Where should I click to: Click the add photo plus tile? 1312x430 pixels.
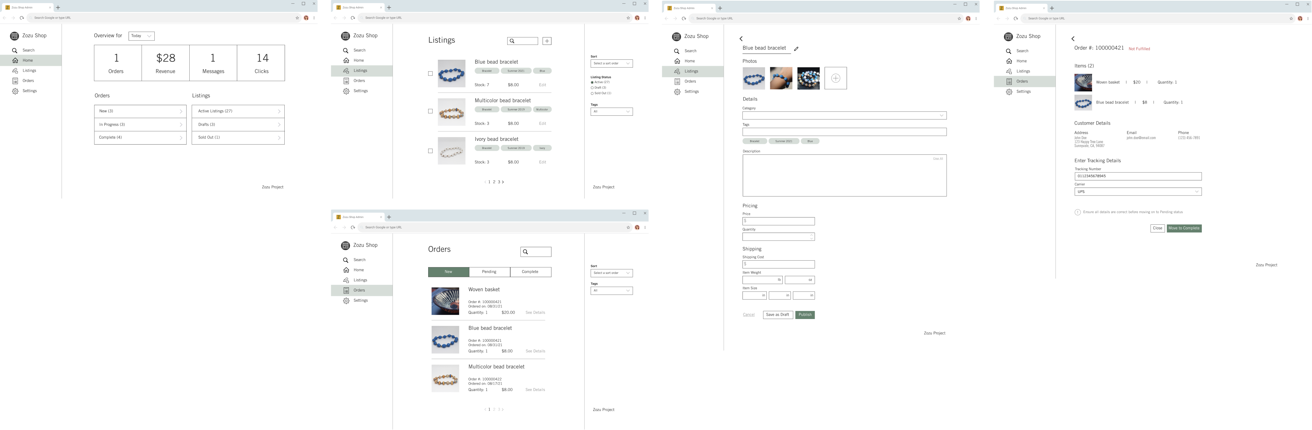[835, 78]
